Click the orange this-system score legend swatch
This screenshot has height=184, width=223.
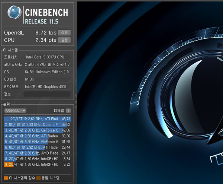click(x=6, y=178)
